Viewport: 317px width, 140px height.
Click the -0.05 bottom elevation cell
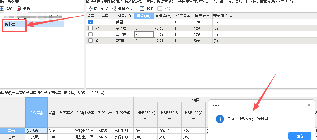click(163, 22)
